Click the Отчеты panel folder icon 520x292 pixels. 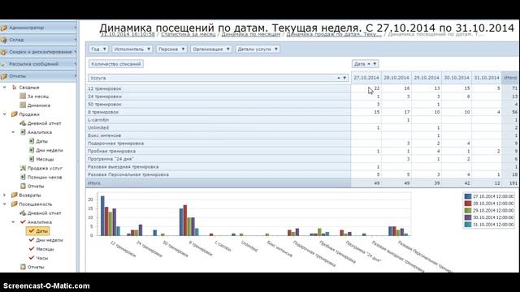pos(3,76)
